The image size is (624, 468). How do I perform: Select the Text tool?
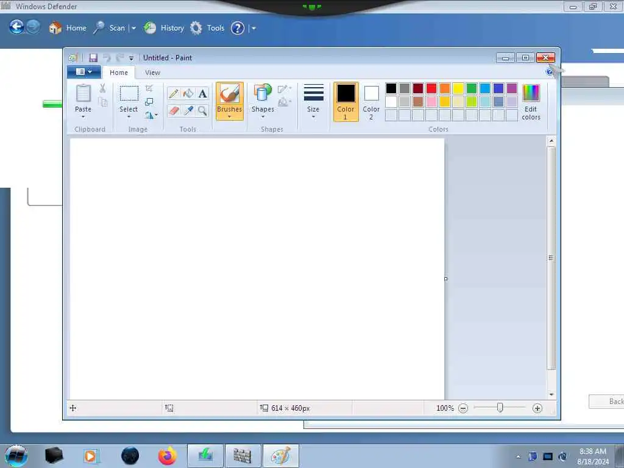[x=202, y=93]
